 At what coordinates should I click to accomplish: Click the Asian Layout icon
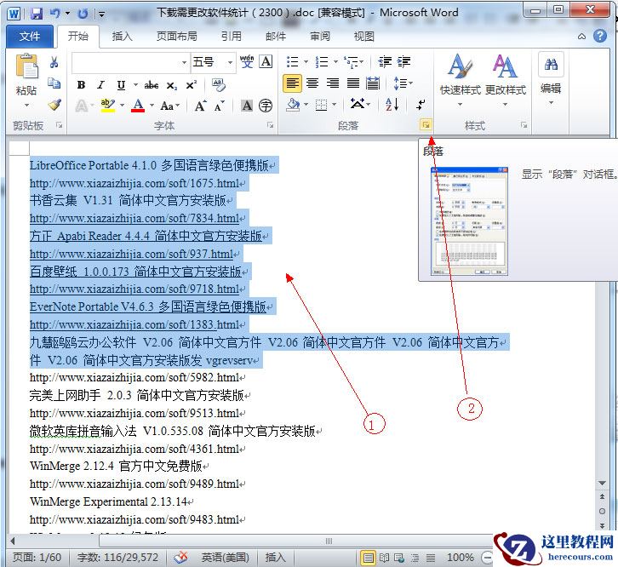(358, 104)
